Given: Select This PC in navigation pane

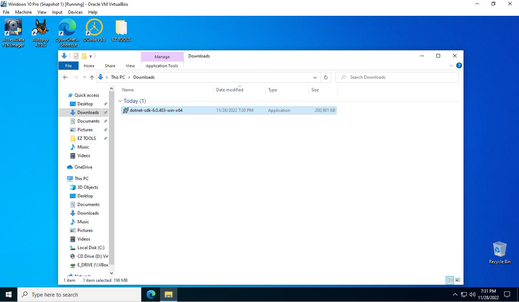Looking at the screenshot, I should coord(81,179).
